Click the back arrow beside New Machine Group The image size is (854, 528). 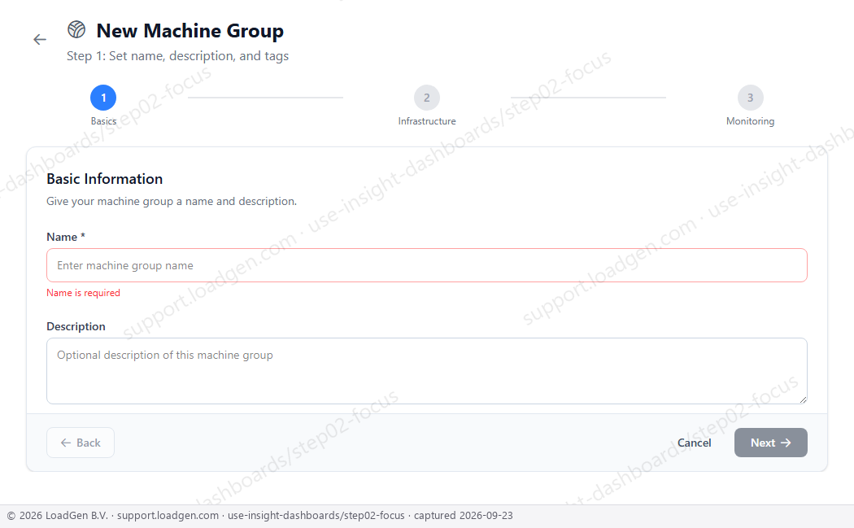[x=40, y=39]
